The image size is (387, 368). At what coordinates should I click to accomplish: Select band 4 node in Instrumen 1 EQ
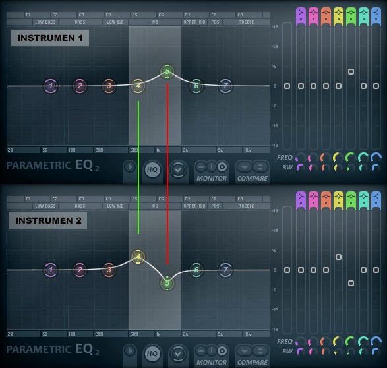tap(138, 86)
